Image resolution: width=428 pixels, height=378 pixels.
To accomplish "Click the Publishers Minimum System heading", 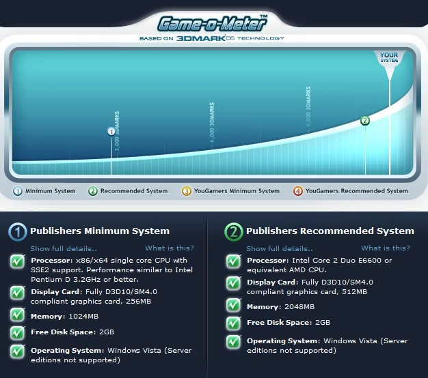I will 100,231.
